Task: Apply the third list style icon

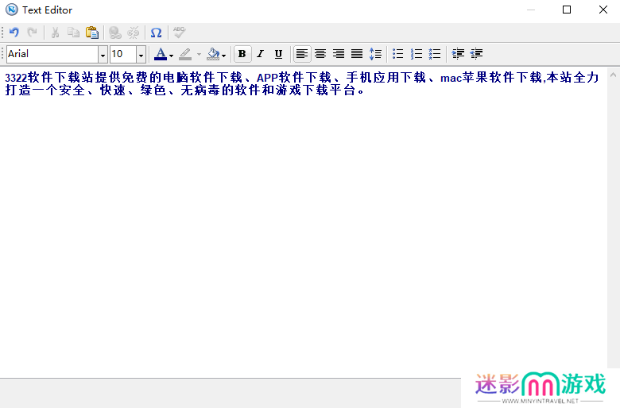Action: click(x=435, y=54)
